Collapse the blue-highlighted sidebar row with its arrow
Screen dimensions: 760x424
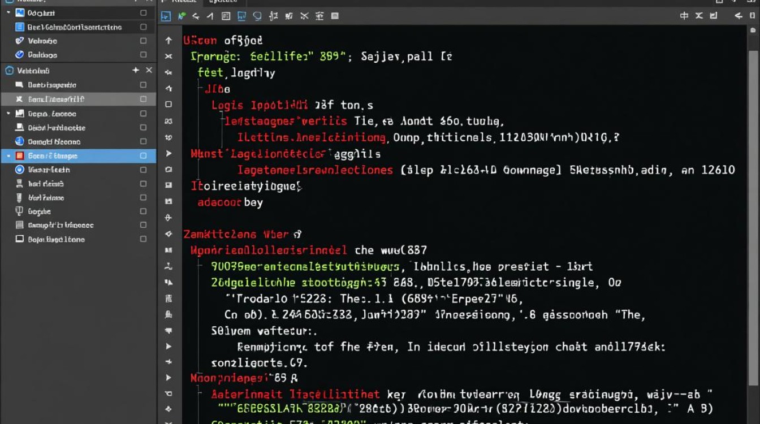(8, 155)
